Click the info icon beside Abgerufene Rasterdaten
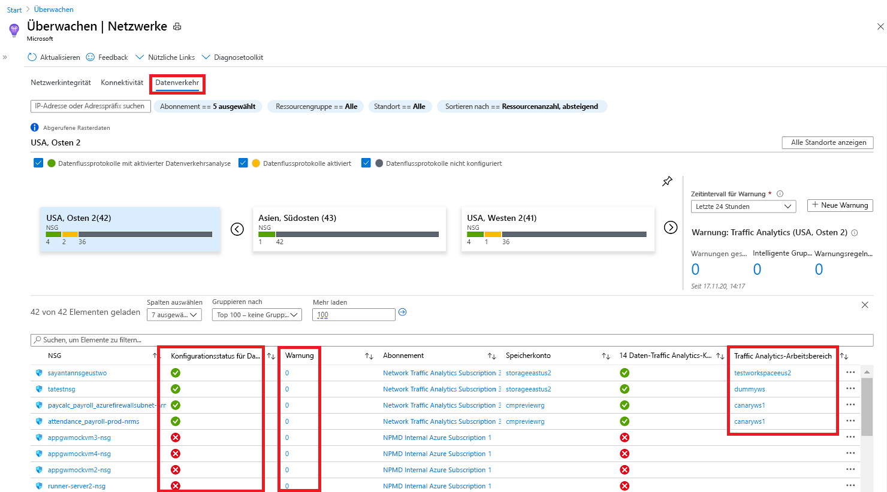The height and width of the screenshot is (492, 887). tap(35, 127)
